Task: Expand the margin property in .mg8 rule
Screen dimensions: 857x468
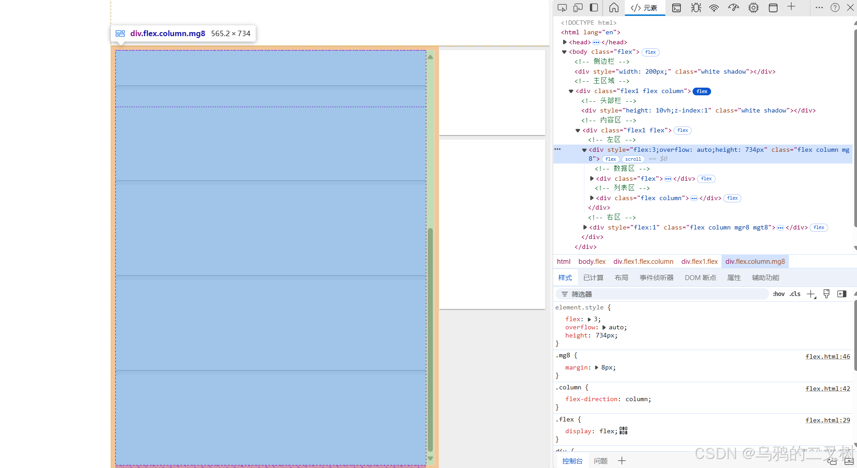Action: 596,367
